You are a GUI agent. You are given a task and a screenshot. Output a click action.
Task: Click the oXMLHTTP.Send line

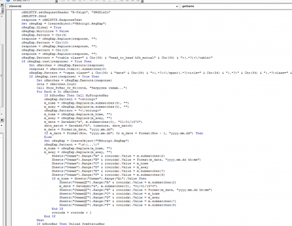pyautogui.click(x=34, y=16)
